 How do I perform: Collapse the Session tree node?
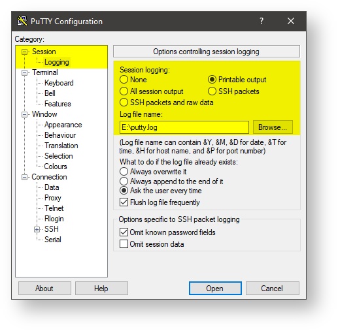click(25, 52)
